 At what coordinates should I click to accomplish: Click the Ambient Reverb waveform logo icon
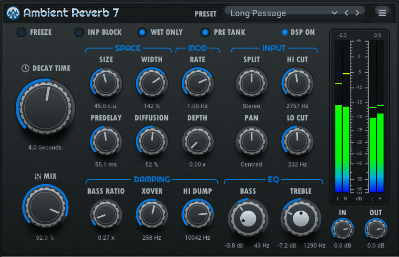tap(13, 13)
